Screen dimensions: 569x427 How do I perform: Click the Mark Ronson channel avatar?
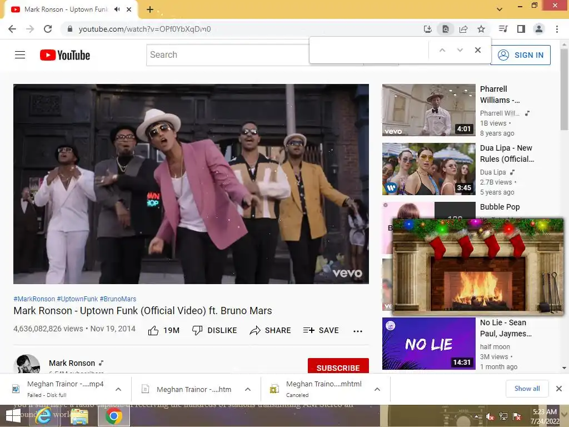point(27,364)
